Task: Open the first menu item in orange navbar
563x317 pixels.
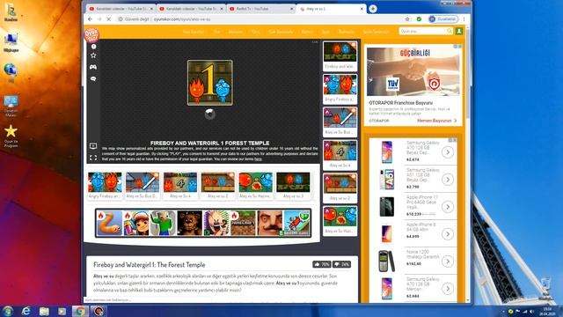Action: [194, 32]
